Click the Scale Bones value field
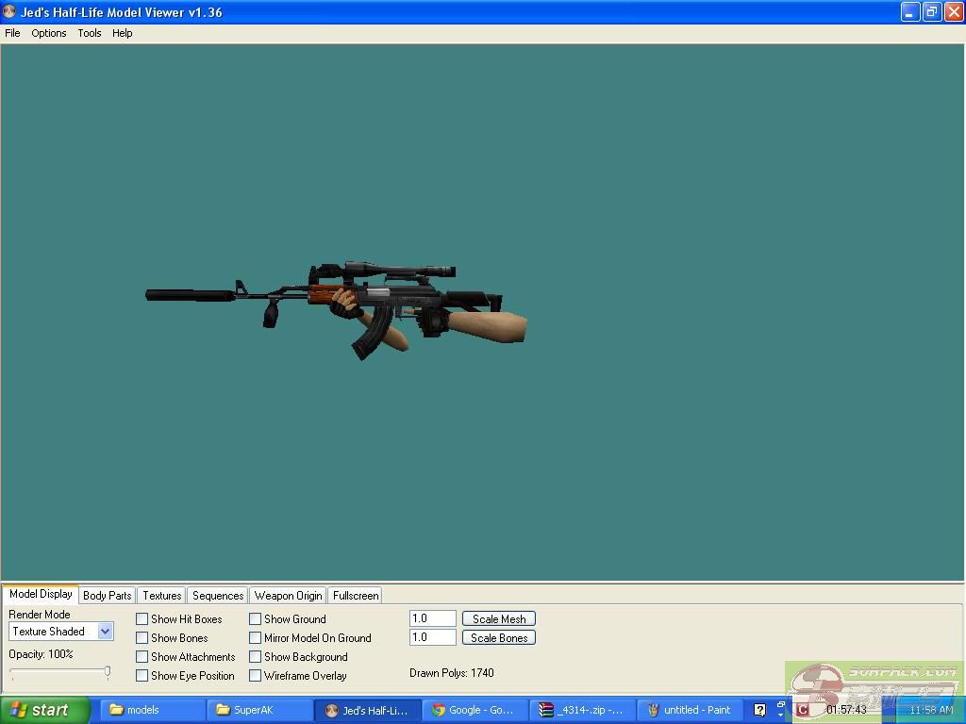Viewport: 966px width, 724px height. coord(432,637)
